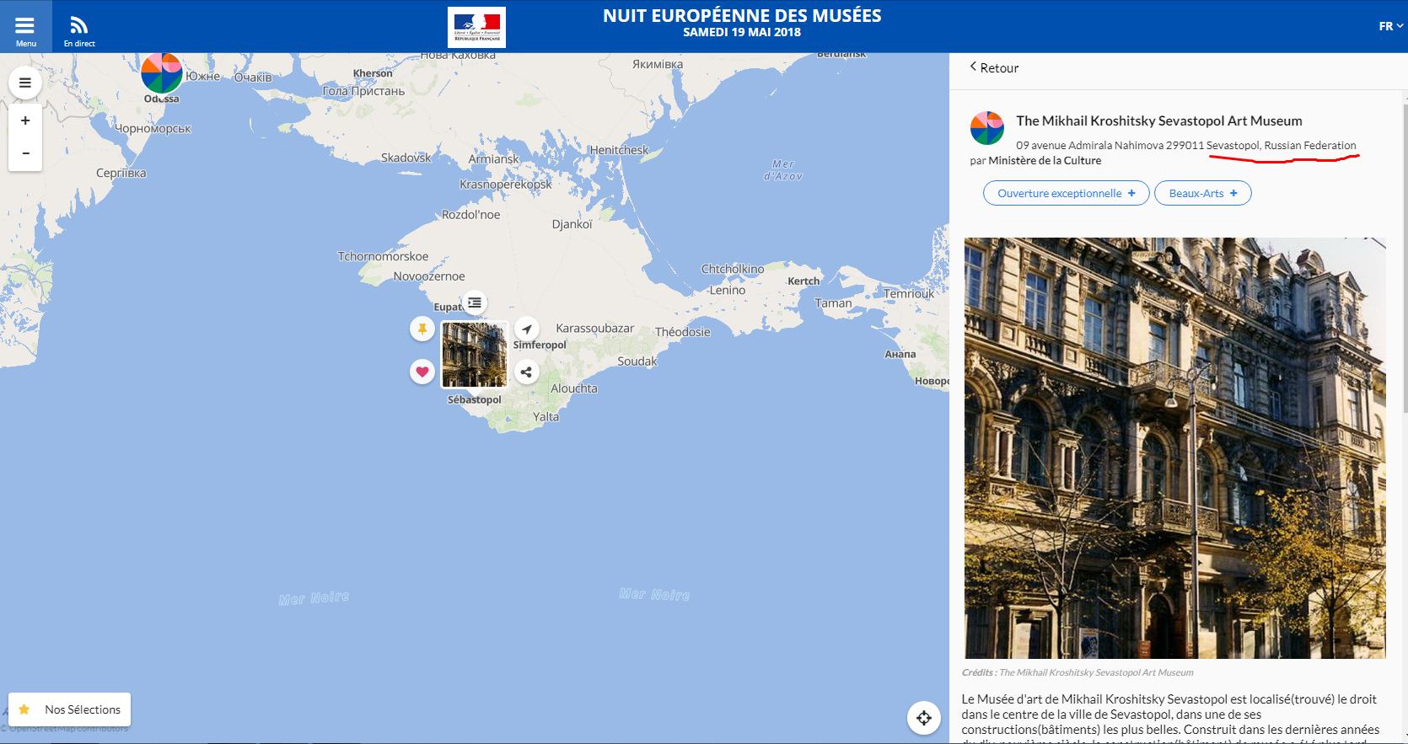The image size is (1408, 744).
Task: Click the Nuit Européenne des Musées title
Action: [742, 15]
